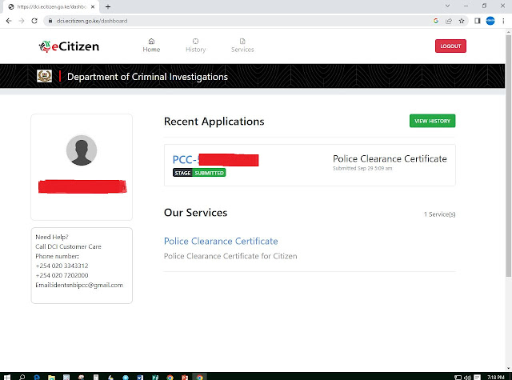Click phone number +254 020 3343312
Image resolution: width=512 pixels, height=380 pixels.
62,266
